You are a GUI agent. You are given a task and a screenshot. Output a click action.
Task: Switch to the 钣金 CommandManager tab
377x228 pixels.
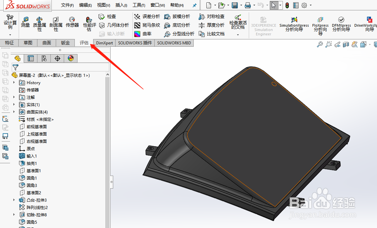65,43
